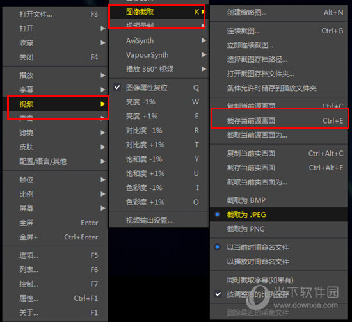Select 截存当前实画面 Ctrl+Alt+E

coord(278,168)
